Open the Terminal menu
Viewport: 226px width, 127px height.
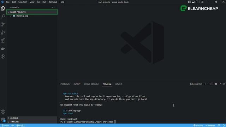[x=53, y=2]
